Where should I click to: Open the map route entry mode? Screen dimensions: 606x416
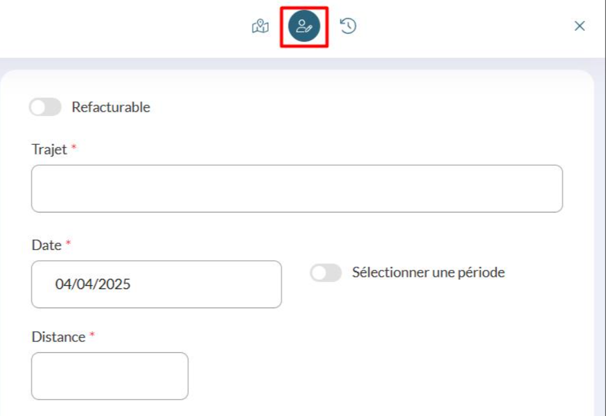click(261, 26)
